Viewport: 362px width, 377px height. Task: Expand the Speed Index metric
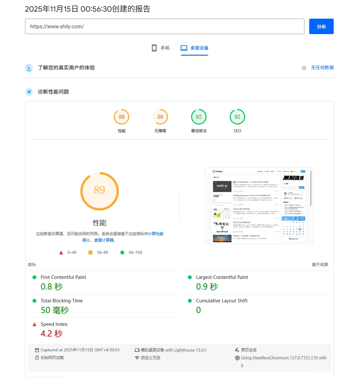pos(54,324)
